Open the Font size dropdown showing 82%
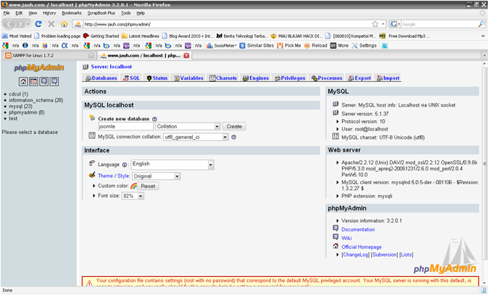490x298 pixels. [133, 196]
